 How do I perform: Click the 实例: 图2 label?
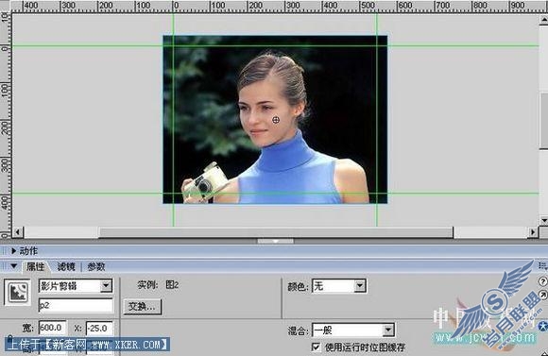click(x=158, y=285)
